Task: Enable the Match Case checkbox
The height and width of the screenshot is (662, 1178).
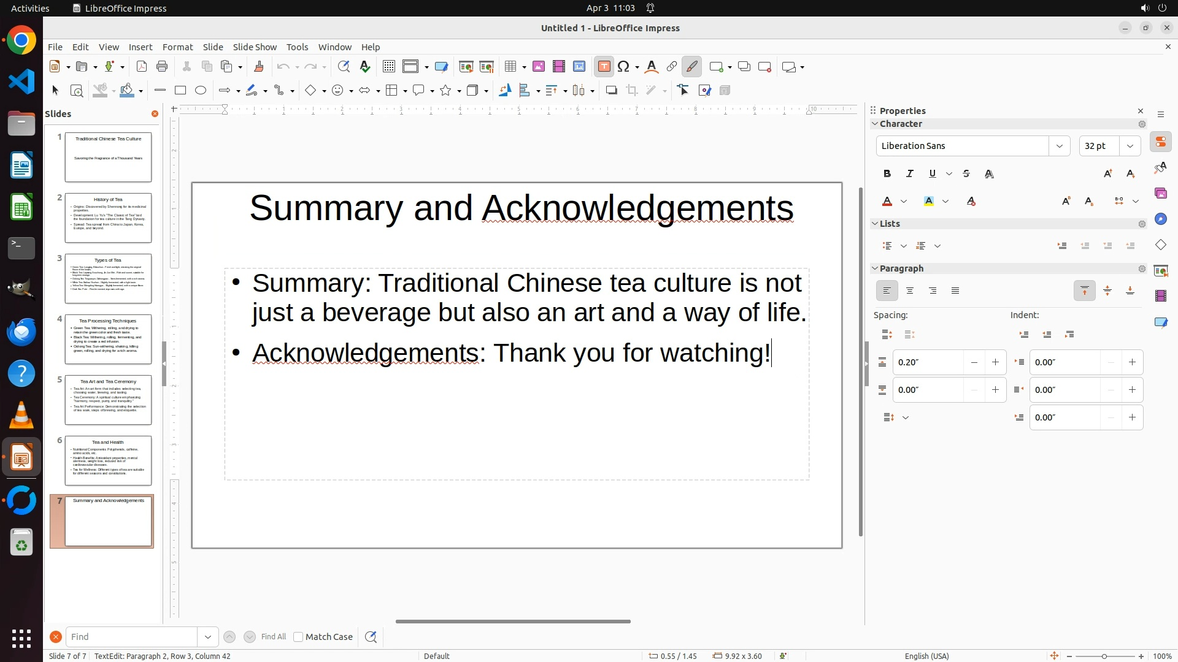Action: click(x=298, y=637)
